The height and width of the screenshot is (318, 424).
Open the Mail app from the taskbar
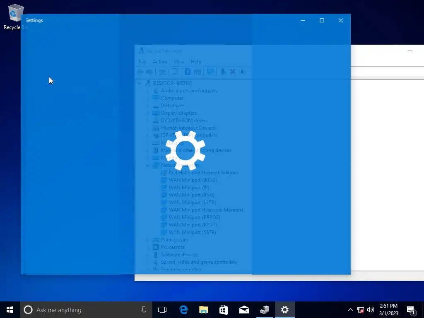244,310
